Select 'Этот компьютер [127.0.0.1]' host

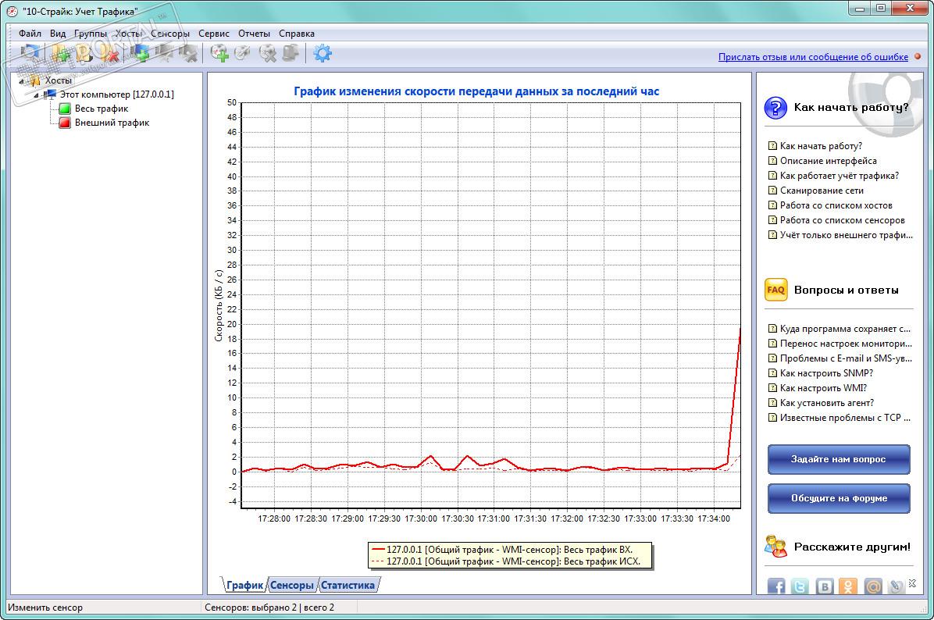coord(117,94)
